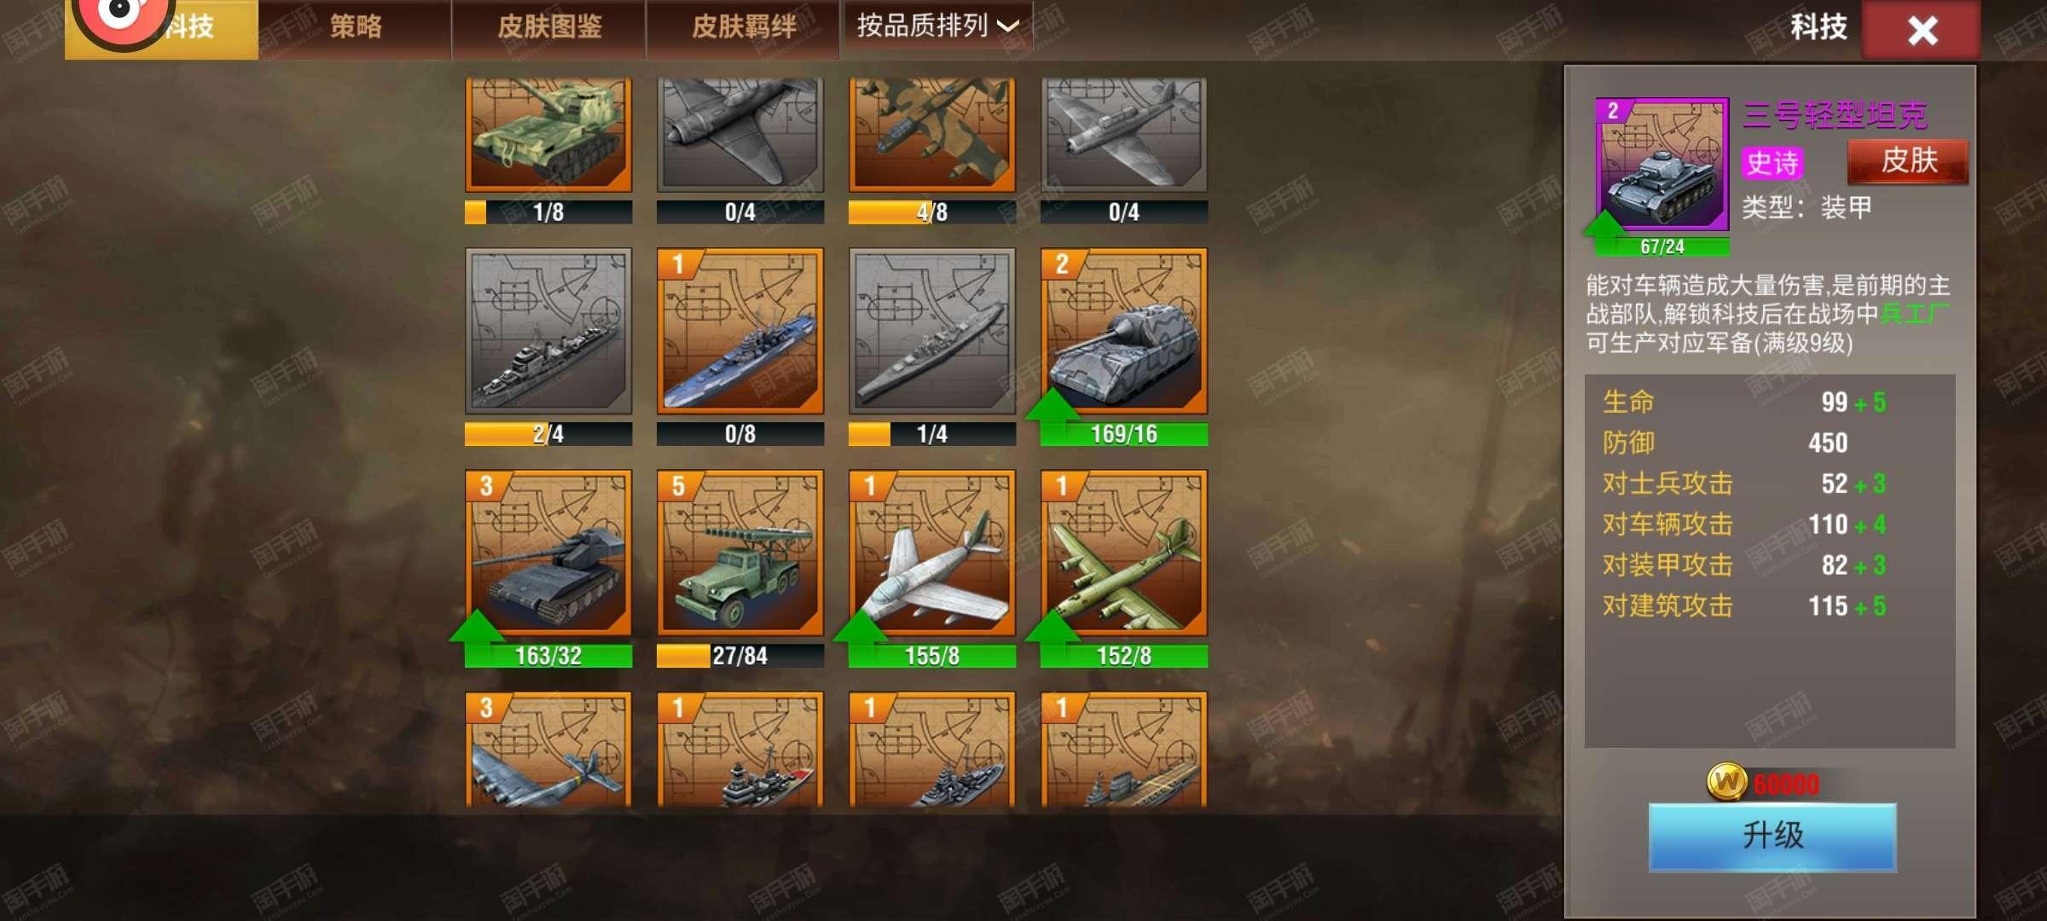Image resolution: width=2047 pixels, height=921 pixels.
Task: Switch to the 策略 tab
Action: pyautogui.click(x=356, y=27)
